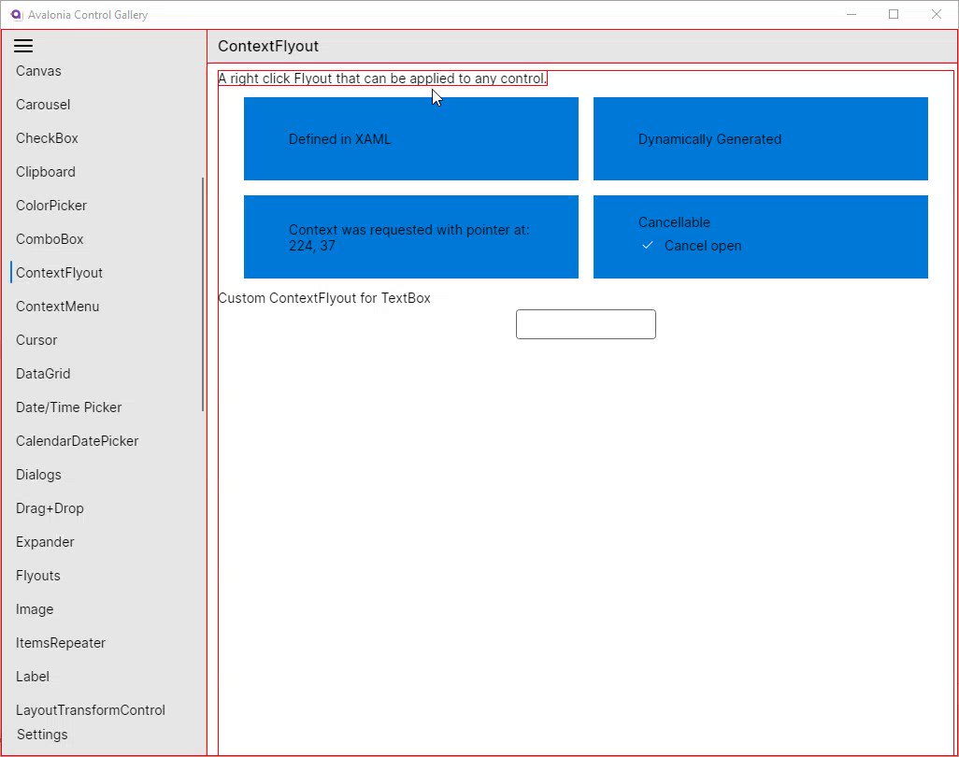Select Clipboard from the sidebar
This screenshot has height=757, width=959.
coord(45,172)
